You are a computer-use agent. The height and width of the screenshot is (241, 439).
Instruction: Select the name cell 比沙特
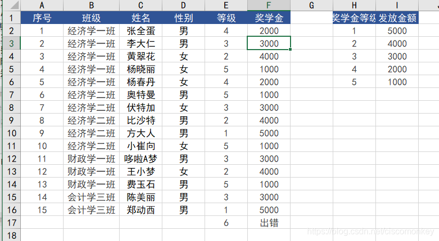[x=141, y=120]
